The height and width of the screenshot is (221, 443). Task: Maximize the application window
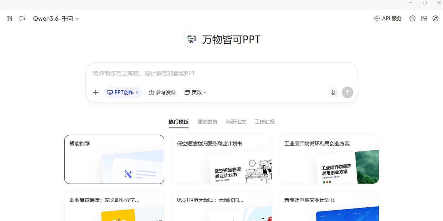point(425,3)
